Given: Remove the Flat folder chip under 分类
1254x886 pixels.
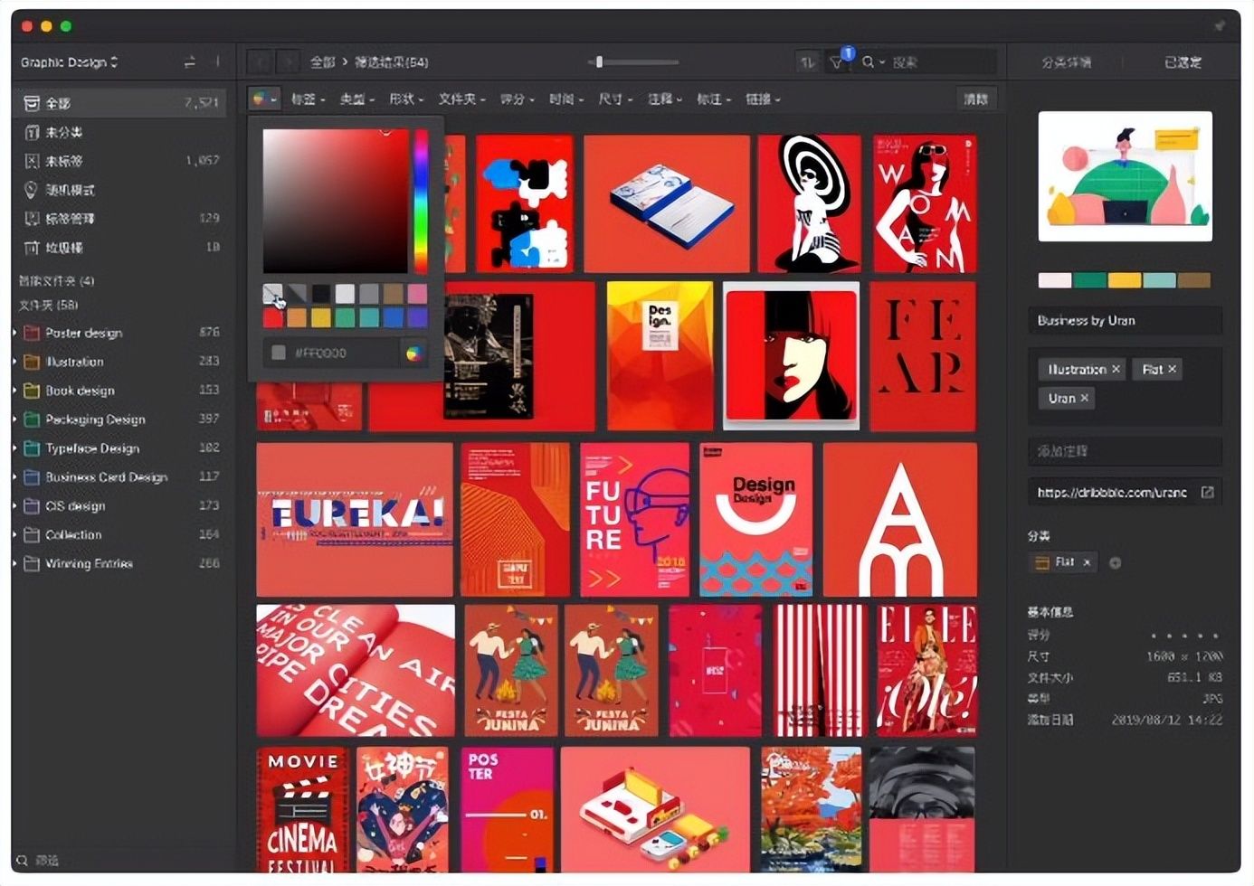Looking at the screenshot, I should (1087, 562).
